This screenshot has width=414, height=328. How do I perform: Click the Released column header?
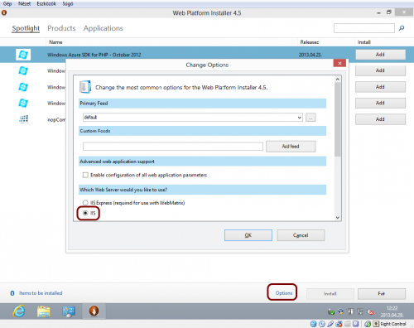pos(310,42)
